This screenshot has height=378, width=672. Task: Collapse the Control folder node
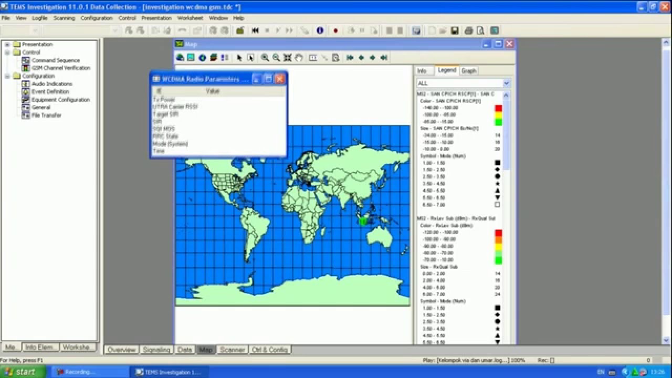(8, 52)
